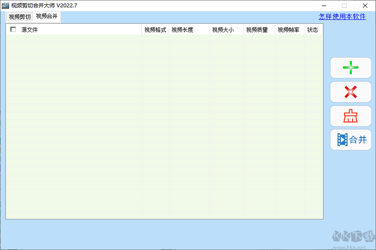This screenshot has height=250, width=376.
Task: Click the filmstrip icon on the merge button
Action: tap(343, 139)
